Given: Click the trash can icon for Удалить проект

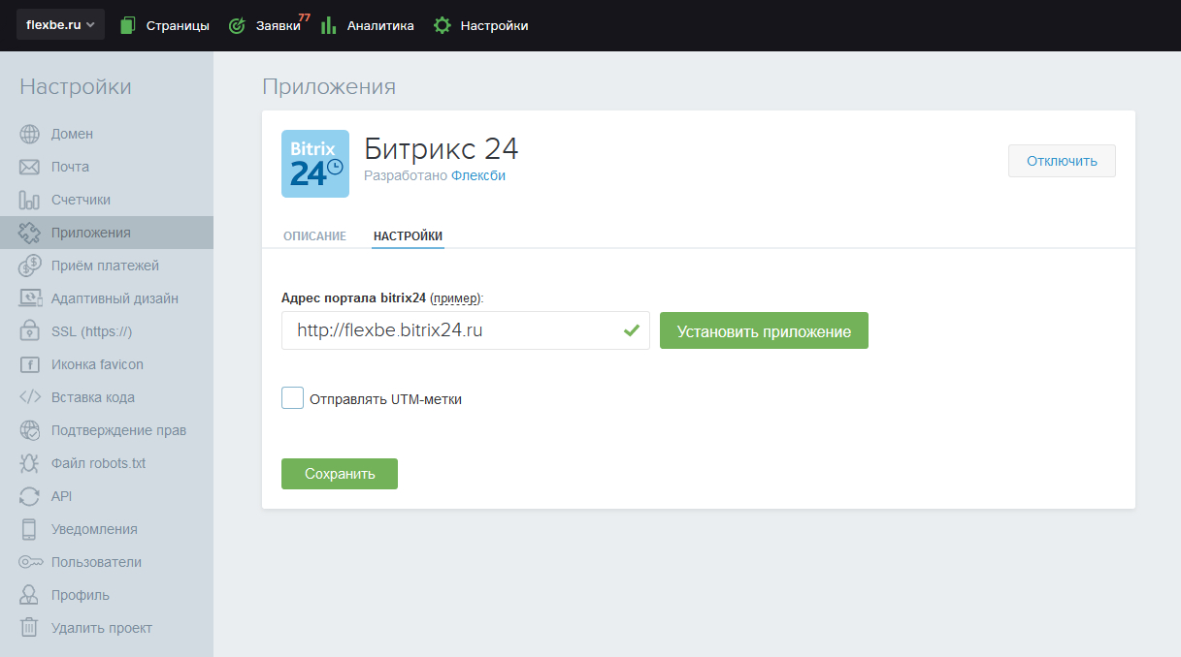Looking at the screenshot, I should [29, 628].
